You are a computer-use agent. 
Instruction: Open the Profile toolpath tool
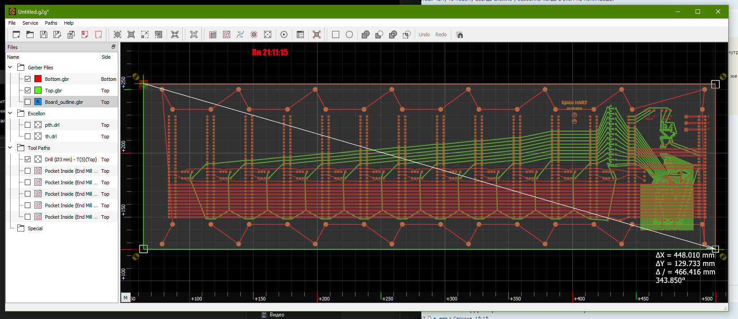(x=213, y=34)
